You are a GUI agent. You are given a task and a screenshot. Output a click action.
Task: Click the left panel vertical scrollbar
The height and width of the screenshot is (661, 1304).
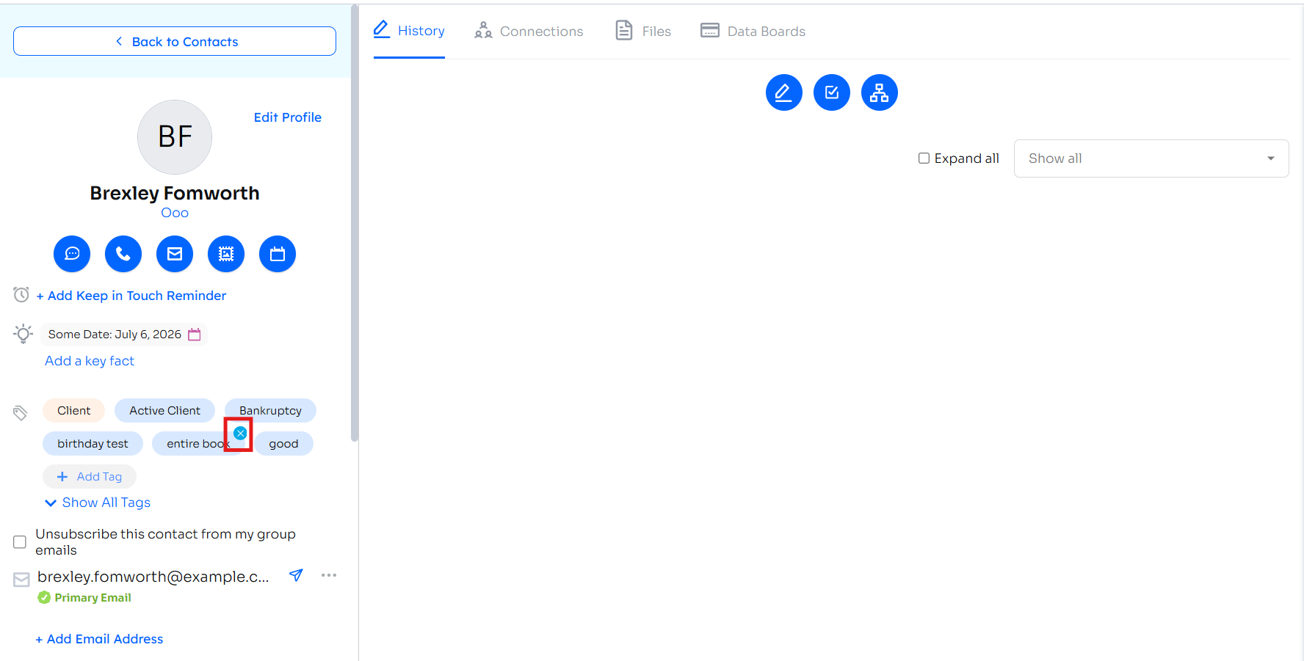coord(355,223)
